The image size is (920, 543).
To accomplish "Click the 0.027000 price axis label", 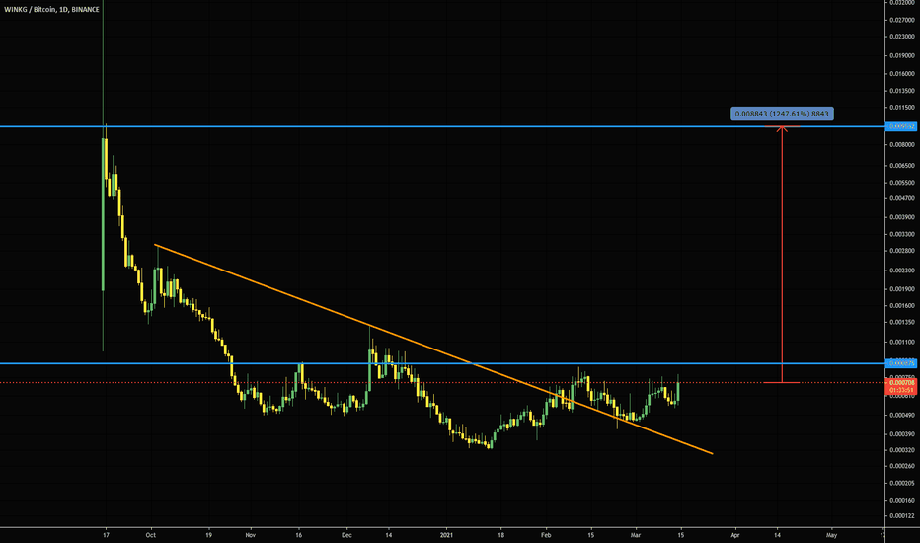I will pos(902,20).
